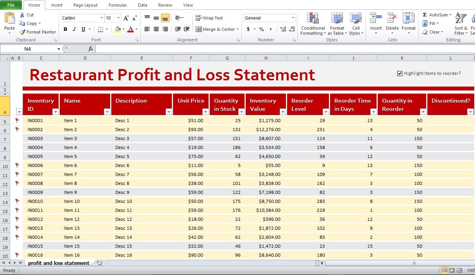Click the Paste clipboard icon
Viewport: 475px width, 275px height.
click(x=9, y=18)
